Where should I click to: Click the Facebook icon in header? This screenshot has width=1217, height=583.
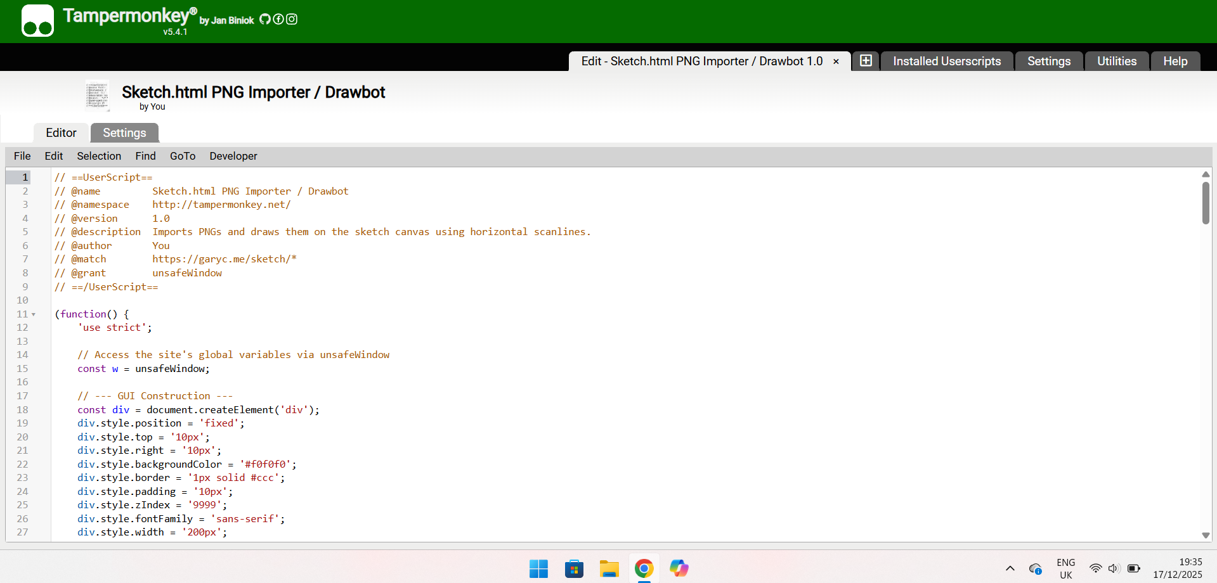pyautogui.click(x=278, y=20)
